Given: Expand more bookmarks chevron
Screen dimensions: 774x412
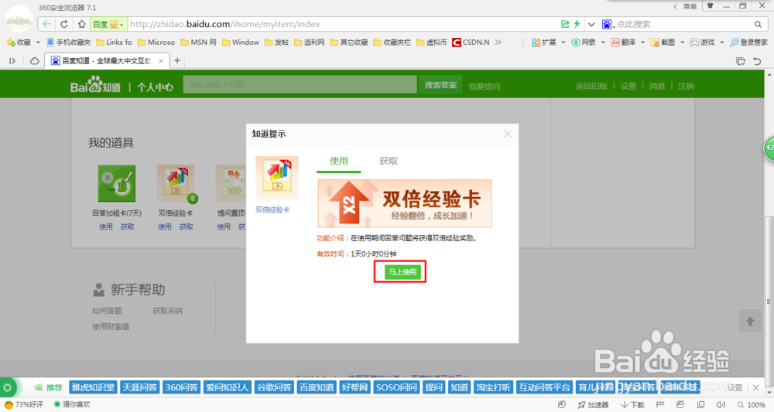Looking at the screenshot, I should 498,43.
